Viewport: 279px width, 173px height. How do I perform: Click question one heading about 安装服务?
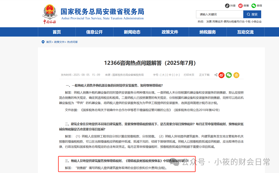[114, 86]
